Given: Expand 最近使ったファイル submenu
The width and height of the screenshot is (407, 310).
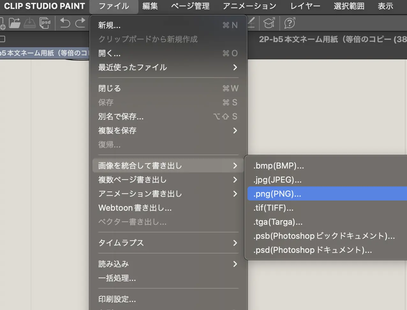Looking at the screenshot, I should pyautogui.click(x=168, y=67).
